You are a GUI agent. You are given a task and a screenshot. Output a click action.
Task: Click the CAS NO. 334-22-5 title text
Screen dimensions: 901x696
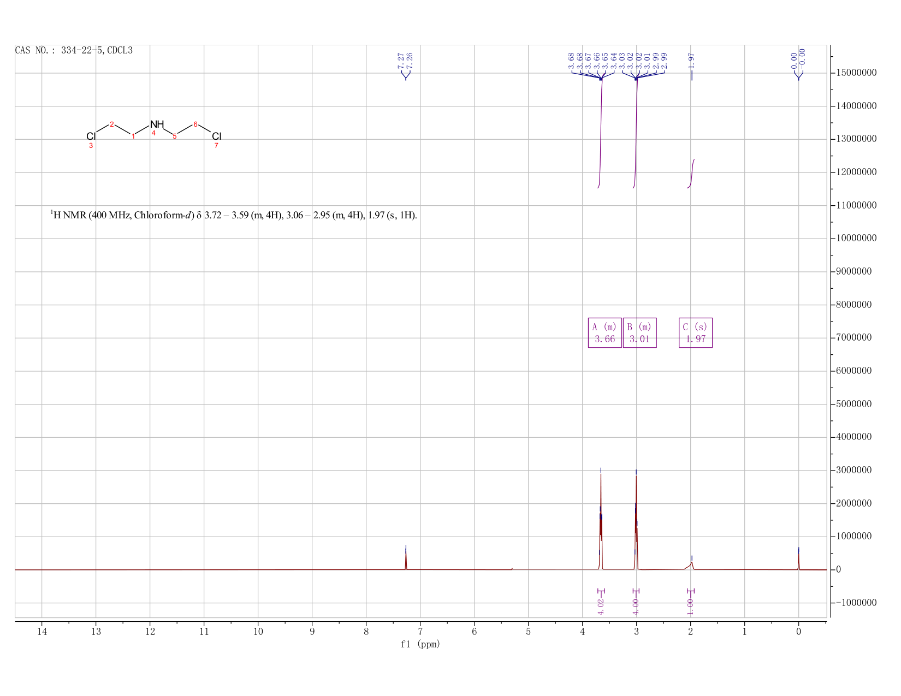tap(74, 50)
